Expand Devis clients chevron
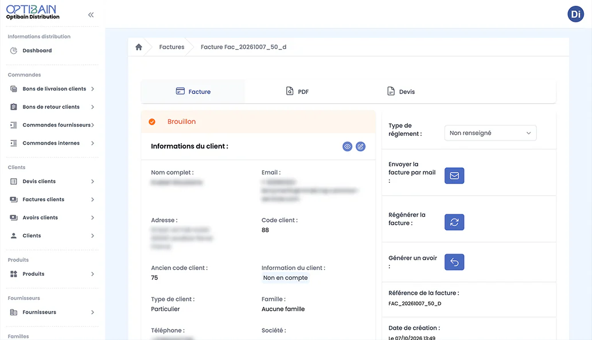Screen dimensions: 592x340 (x=92, y=182)
